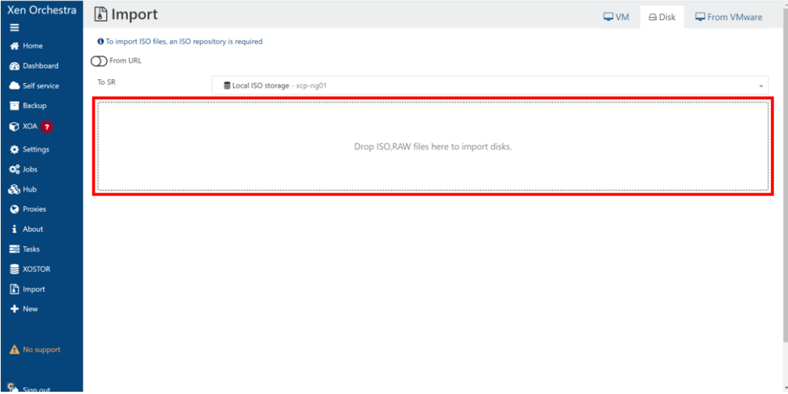Open Backup via its sidebar icon
The height and width of the screenshot is (394, 788).
click(x=14, y=106)
